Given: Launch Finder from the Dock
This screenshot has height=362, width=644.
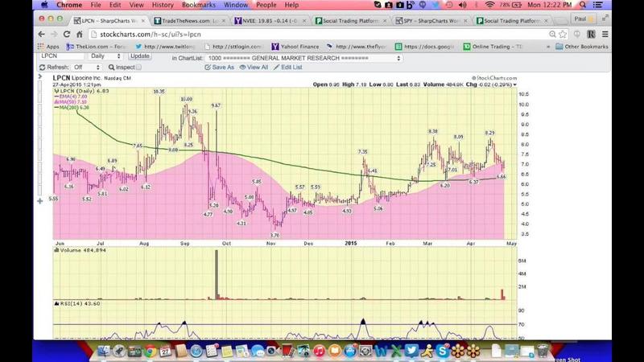Looking at the screenshot, I should (103, 351).
